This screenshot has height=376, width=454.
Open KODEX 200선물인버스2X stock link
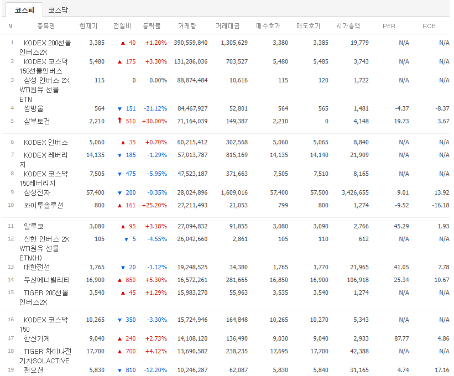tap(45, 48)
